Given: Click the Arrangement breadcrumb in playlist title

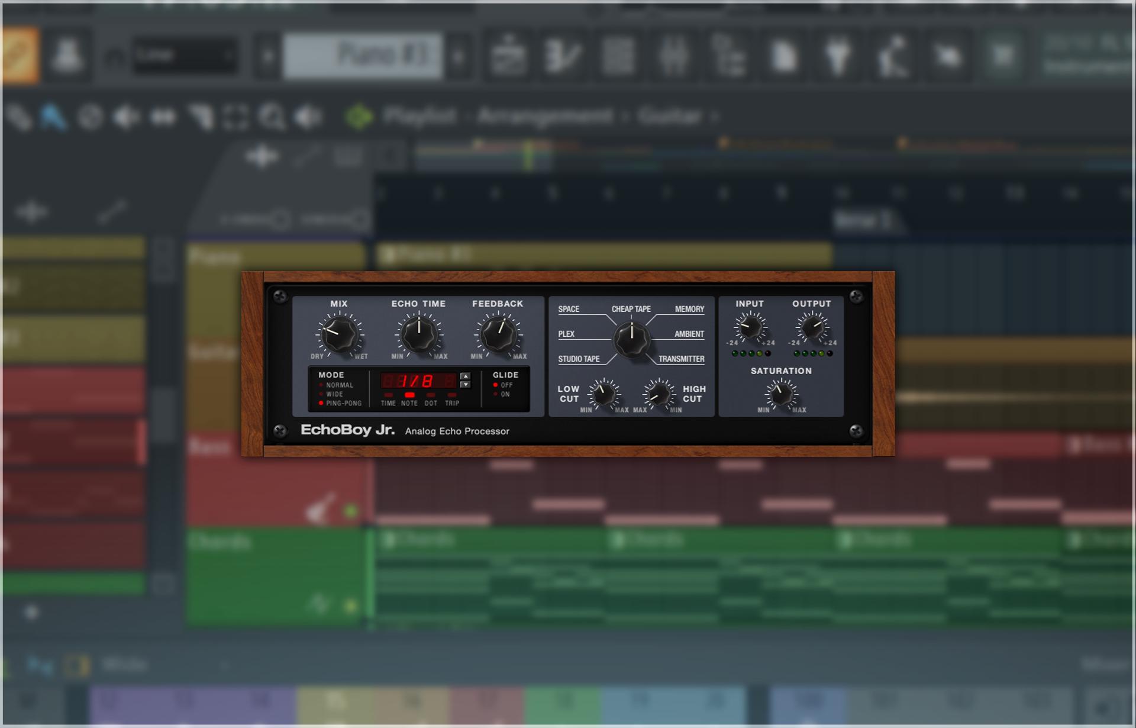Looking at the screenshot, I should point(545,116).
